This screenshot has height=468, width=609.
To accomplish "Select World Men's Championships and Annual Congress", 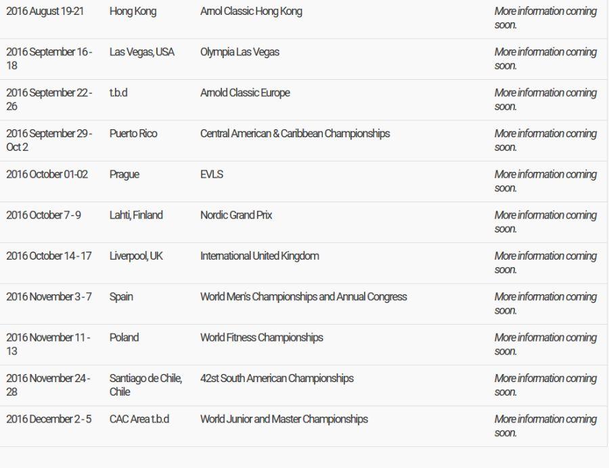I will tap(304, 296).
